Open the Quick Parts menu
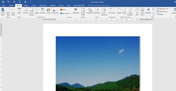Image resolution: width=176 pixels, height=91 pixels. (x=143, y=12)
